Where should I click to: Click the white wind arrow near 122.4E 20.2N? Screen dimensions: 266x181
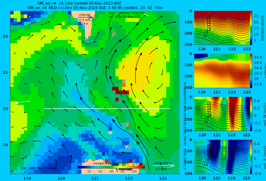point(142,101)
